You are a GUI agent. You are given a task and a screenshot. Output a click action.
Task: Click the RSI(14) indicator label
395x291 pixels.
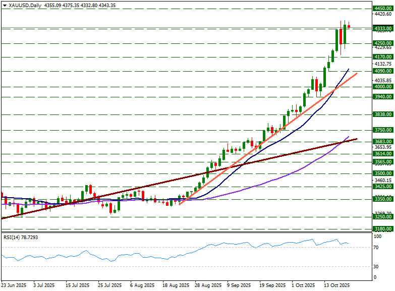[20, 237]
